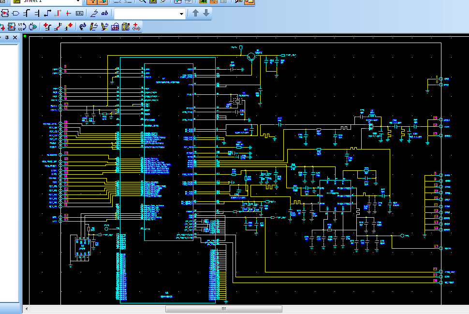Select the locked text ab icon
Viewport: 469px width, 314px height.
tap(115, 27)
